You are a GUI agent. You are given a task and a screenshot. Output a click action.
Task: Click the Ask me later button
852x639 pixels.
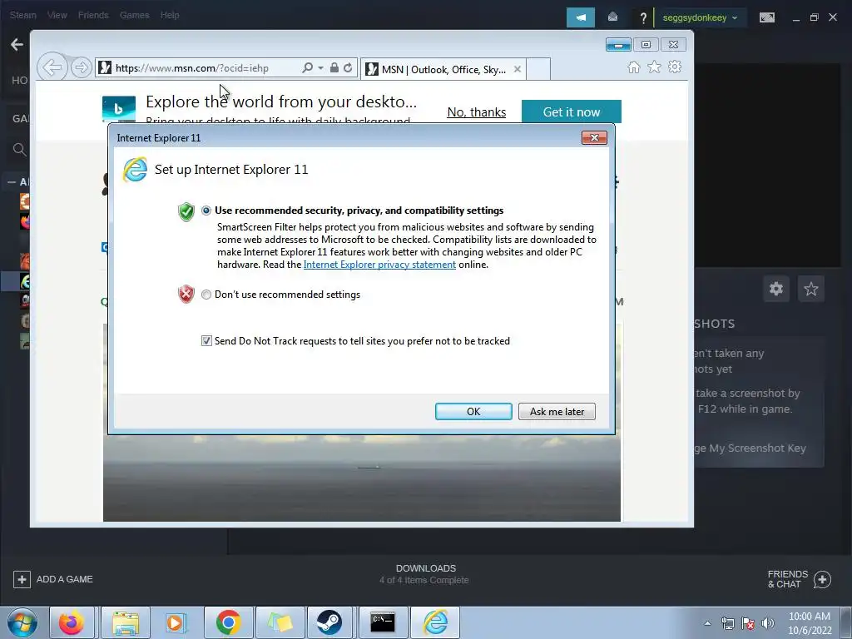(x=557, y=411)
